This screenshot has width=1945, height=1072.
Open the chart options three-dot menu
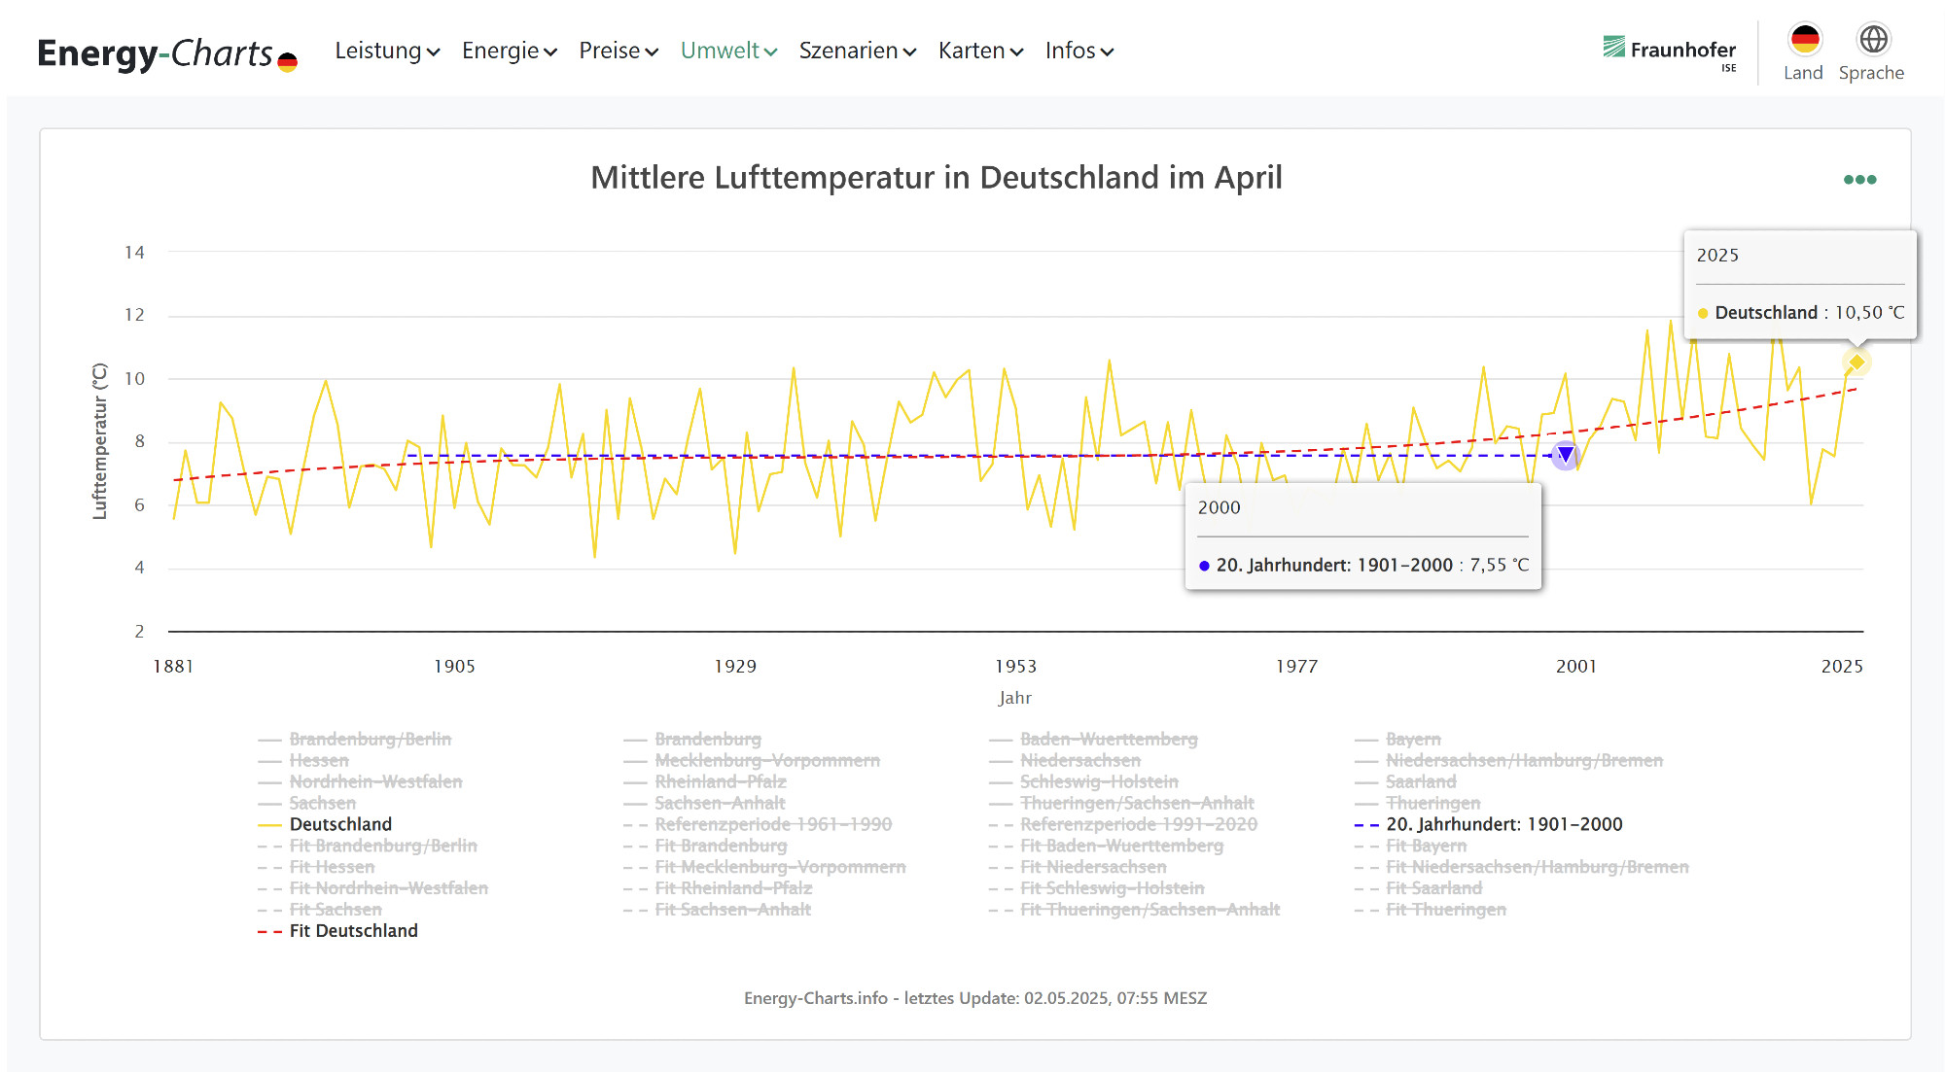pyautogui.click(x=1859, y=180)
